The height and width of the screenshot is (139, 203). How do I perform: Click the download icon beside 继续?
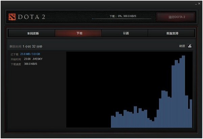pos(190,46)
